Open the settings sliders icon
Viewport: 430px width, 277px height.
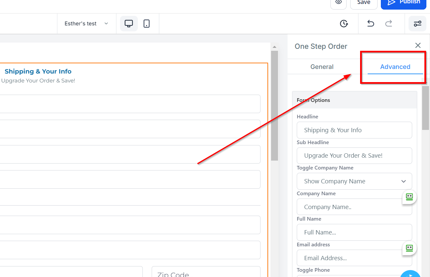[x=417, y=23]
